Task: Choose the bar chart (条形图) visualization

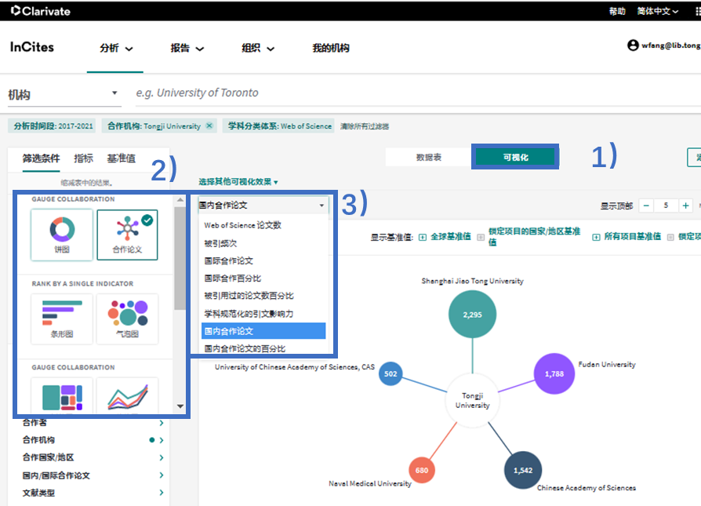Action: (62, 319)
